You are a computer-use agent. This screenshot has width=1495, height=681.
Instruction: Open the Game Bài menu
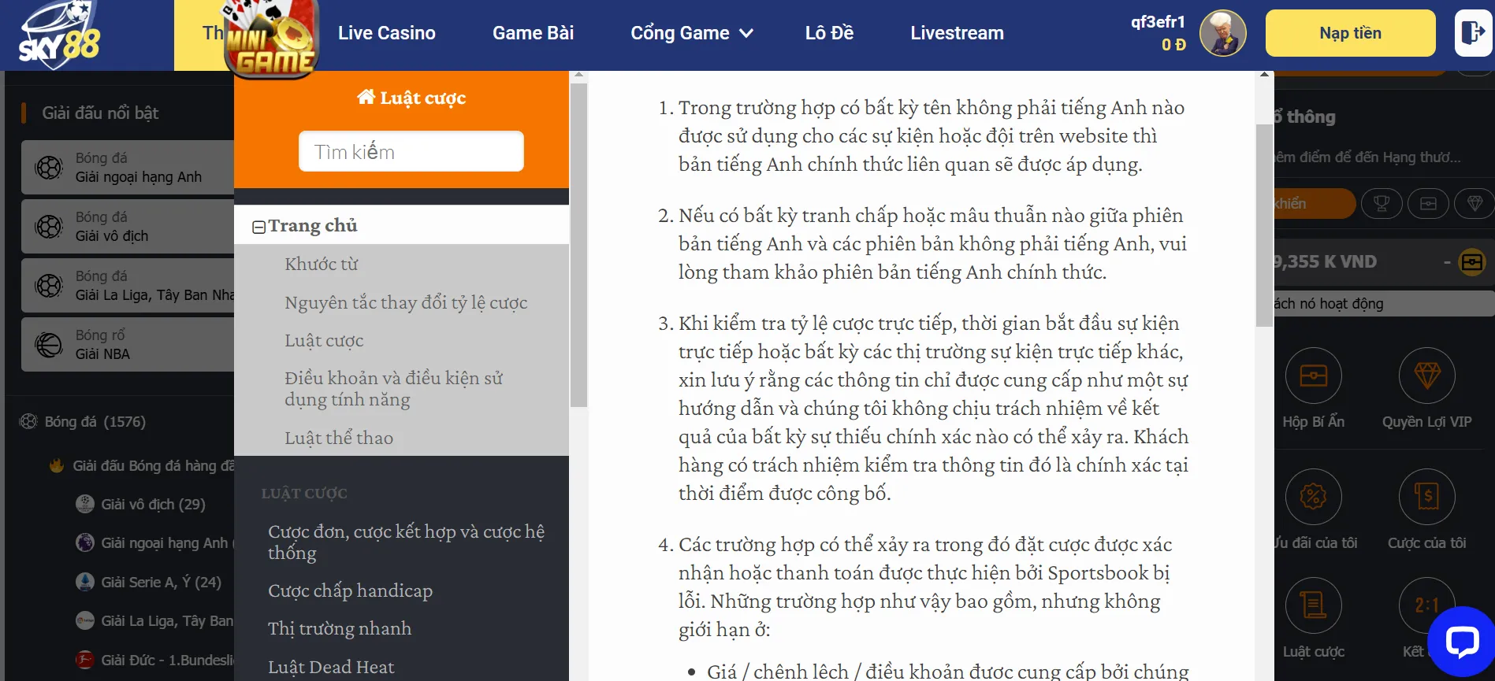533,33
